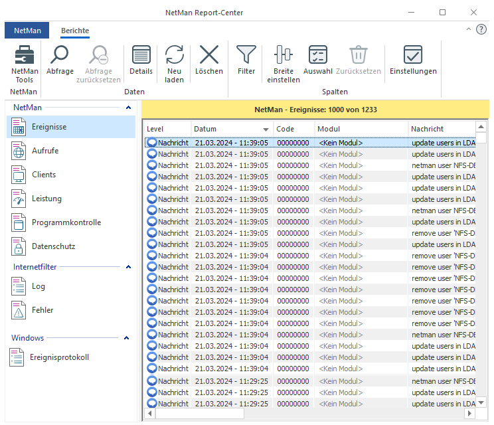The height and width of the screenshot is (425, 494).
Task: Select Programmkontrolle in the sidebar
Action: click(x=66, y=222)
